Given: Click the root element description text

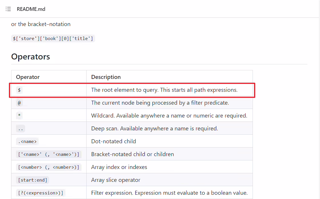Looking at the screenshot, I should click(x=164, y=90).
